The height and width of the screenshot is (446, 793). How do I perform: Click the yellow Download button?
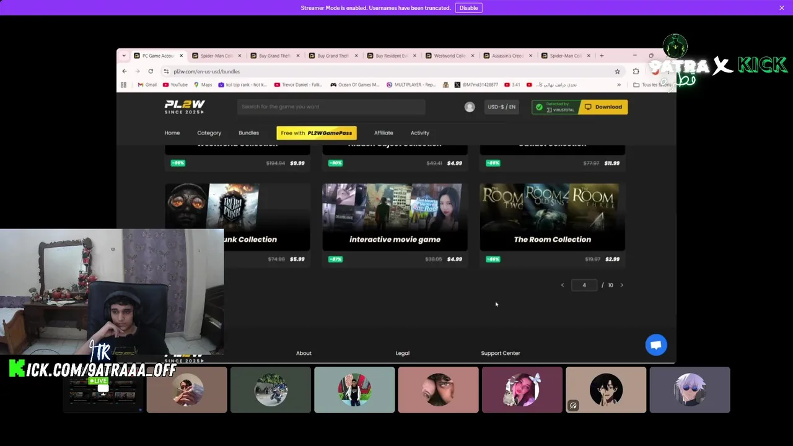603,107
